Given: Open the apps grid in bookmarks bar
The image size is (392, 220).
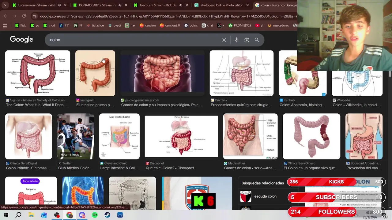Looking at the screenshot, I should pos(5,25).
